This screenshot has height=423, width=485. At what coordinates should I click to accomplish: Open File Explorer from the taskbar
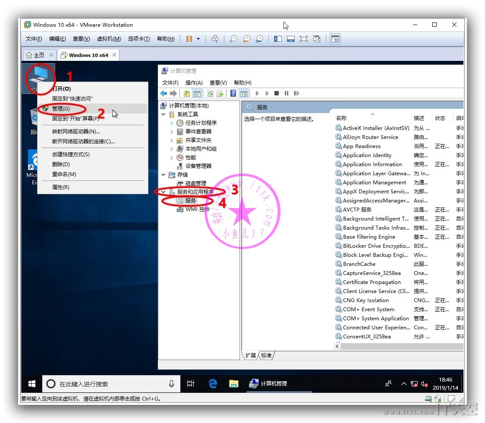click(x=233, y=384)
